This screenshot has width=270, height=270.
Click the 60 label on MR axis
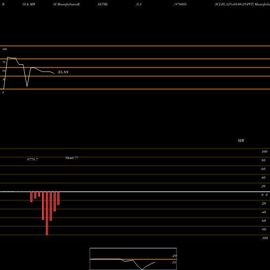tap(263, 169)
